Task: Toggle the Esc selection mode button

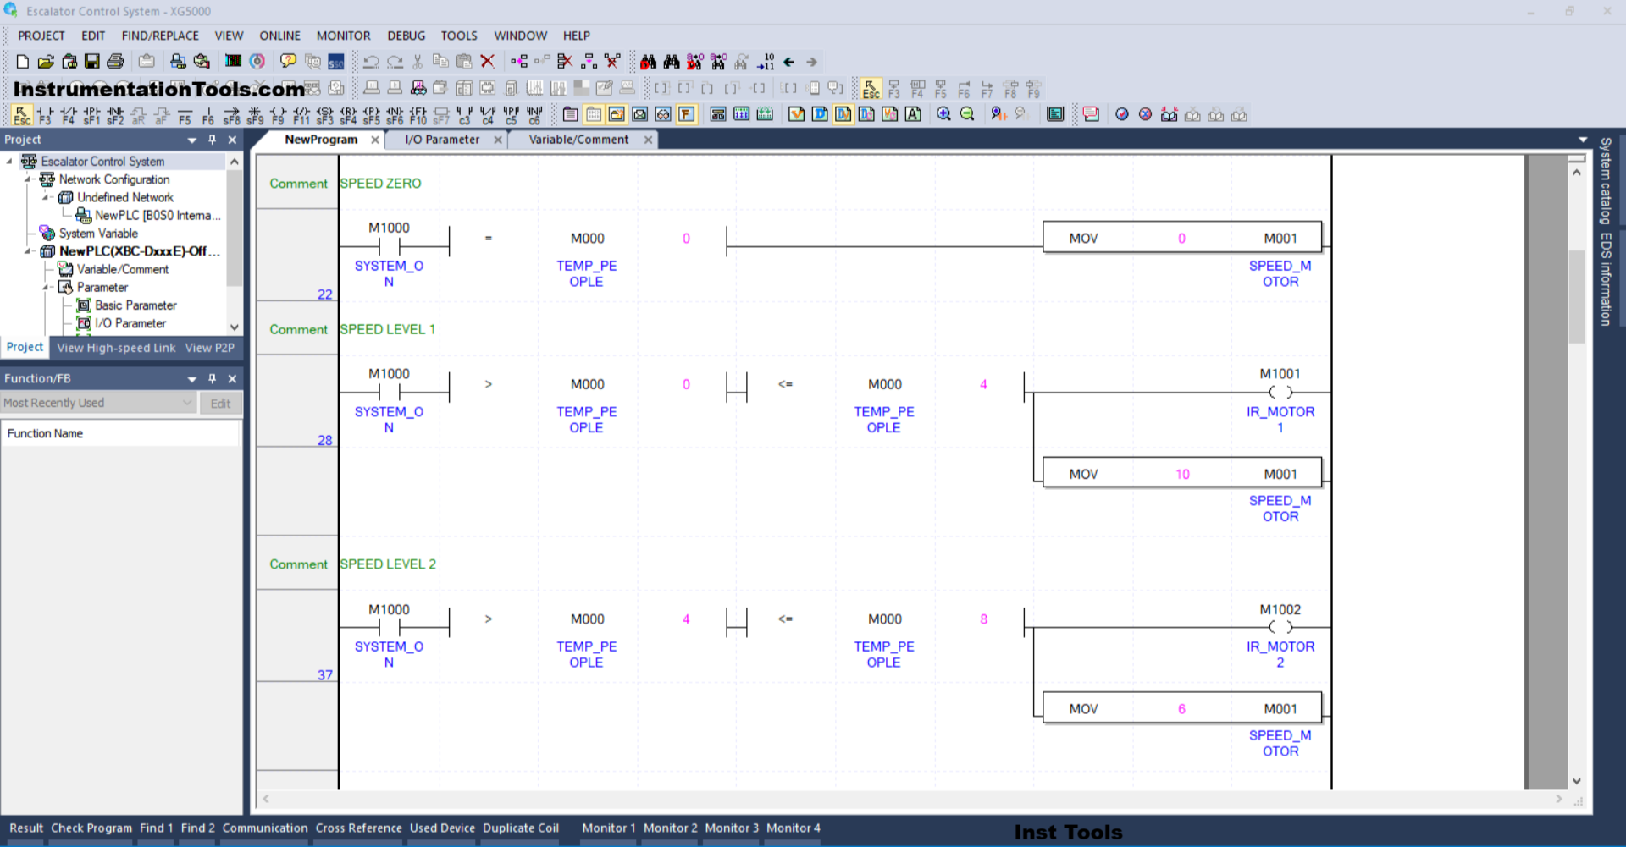Action: point(22,115)
